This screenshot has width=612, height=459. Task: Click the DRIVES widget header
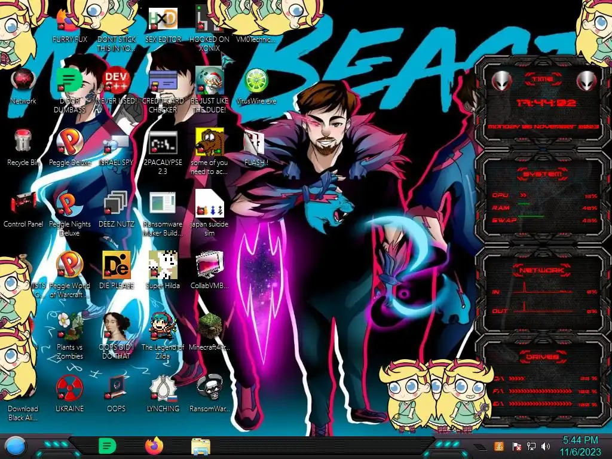pos(542,357)
